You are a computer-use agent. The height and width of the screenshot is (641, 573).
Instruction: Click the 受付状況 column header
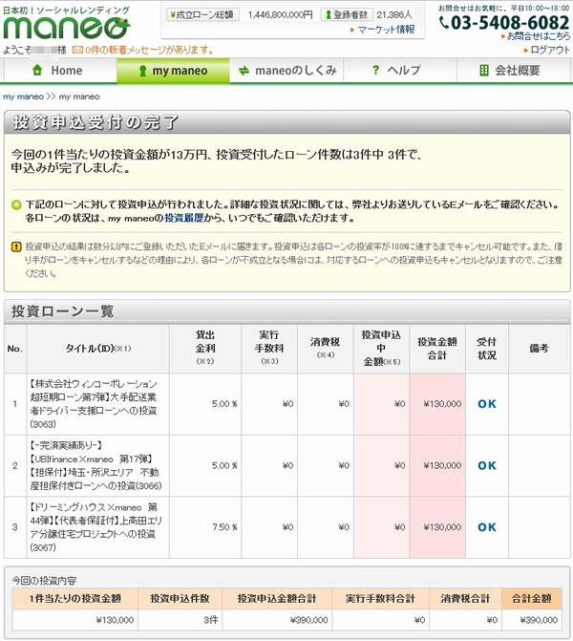[487, 349]
